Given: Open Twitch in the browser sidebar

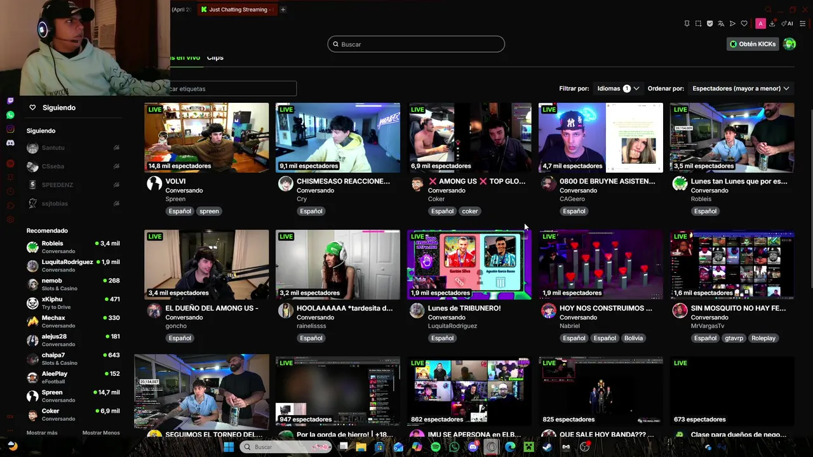Looking at the screenshot, I should pos(10,101).
